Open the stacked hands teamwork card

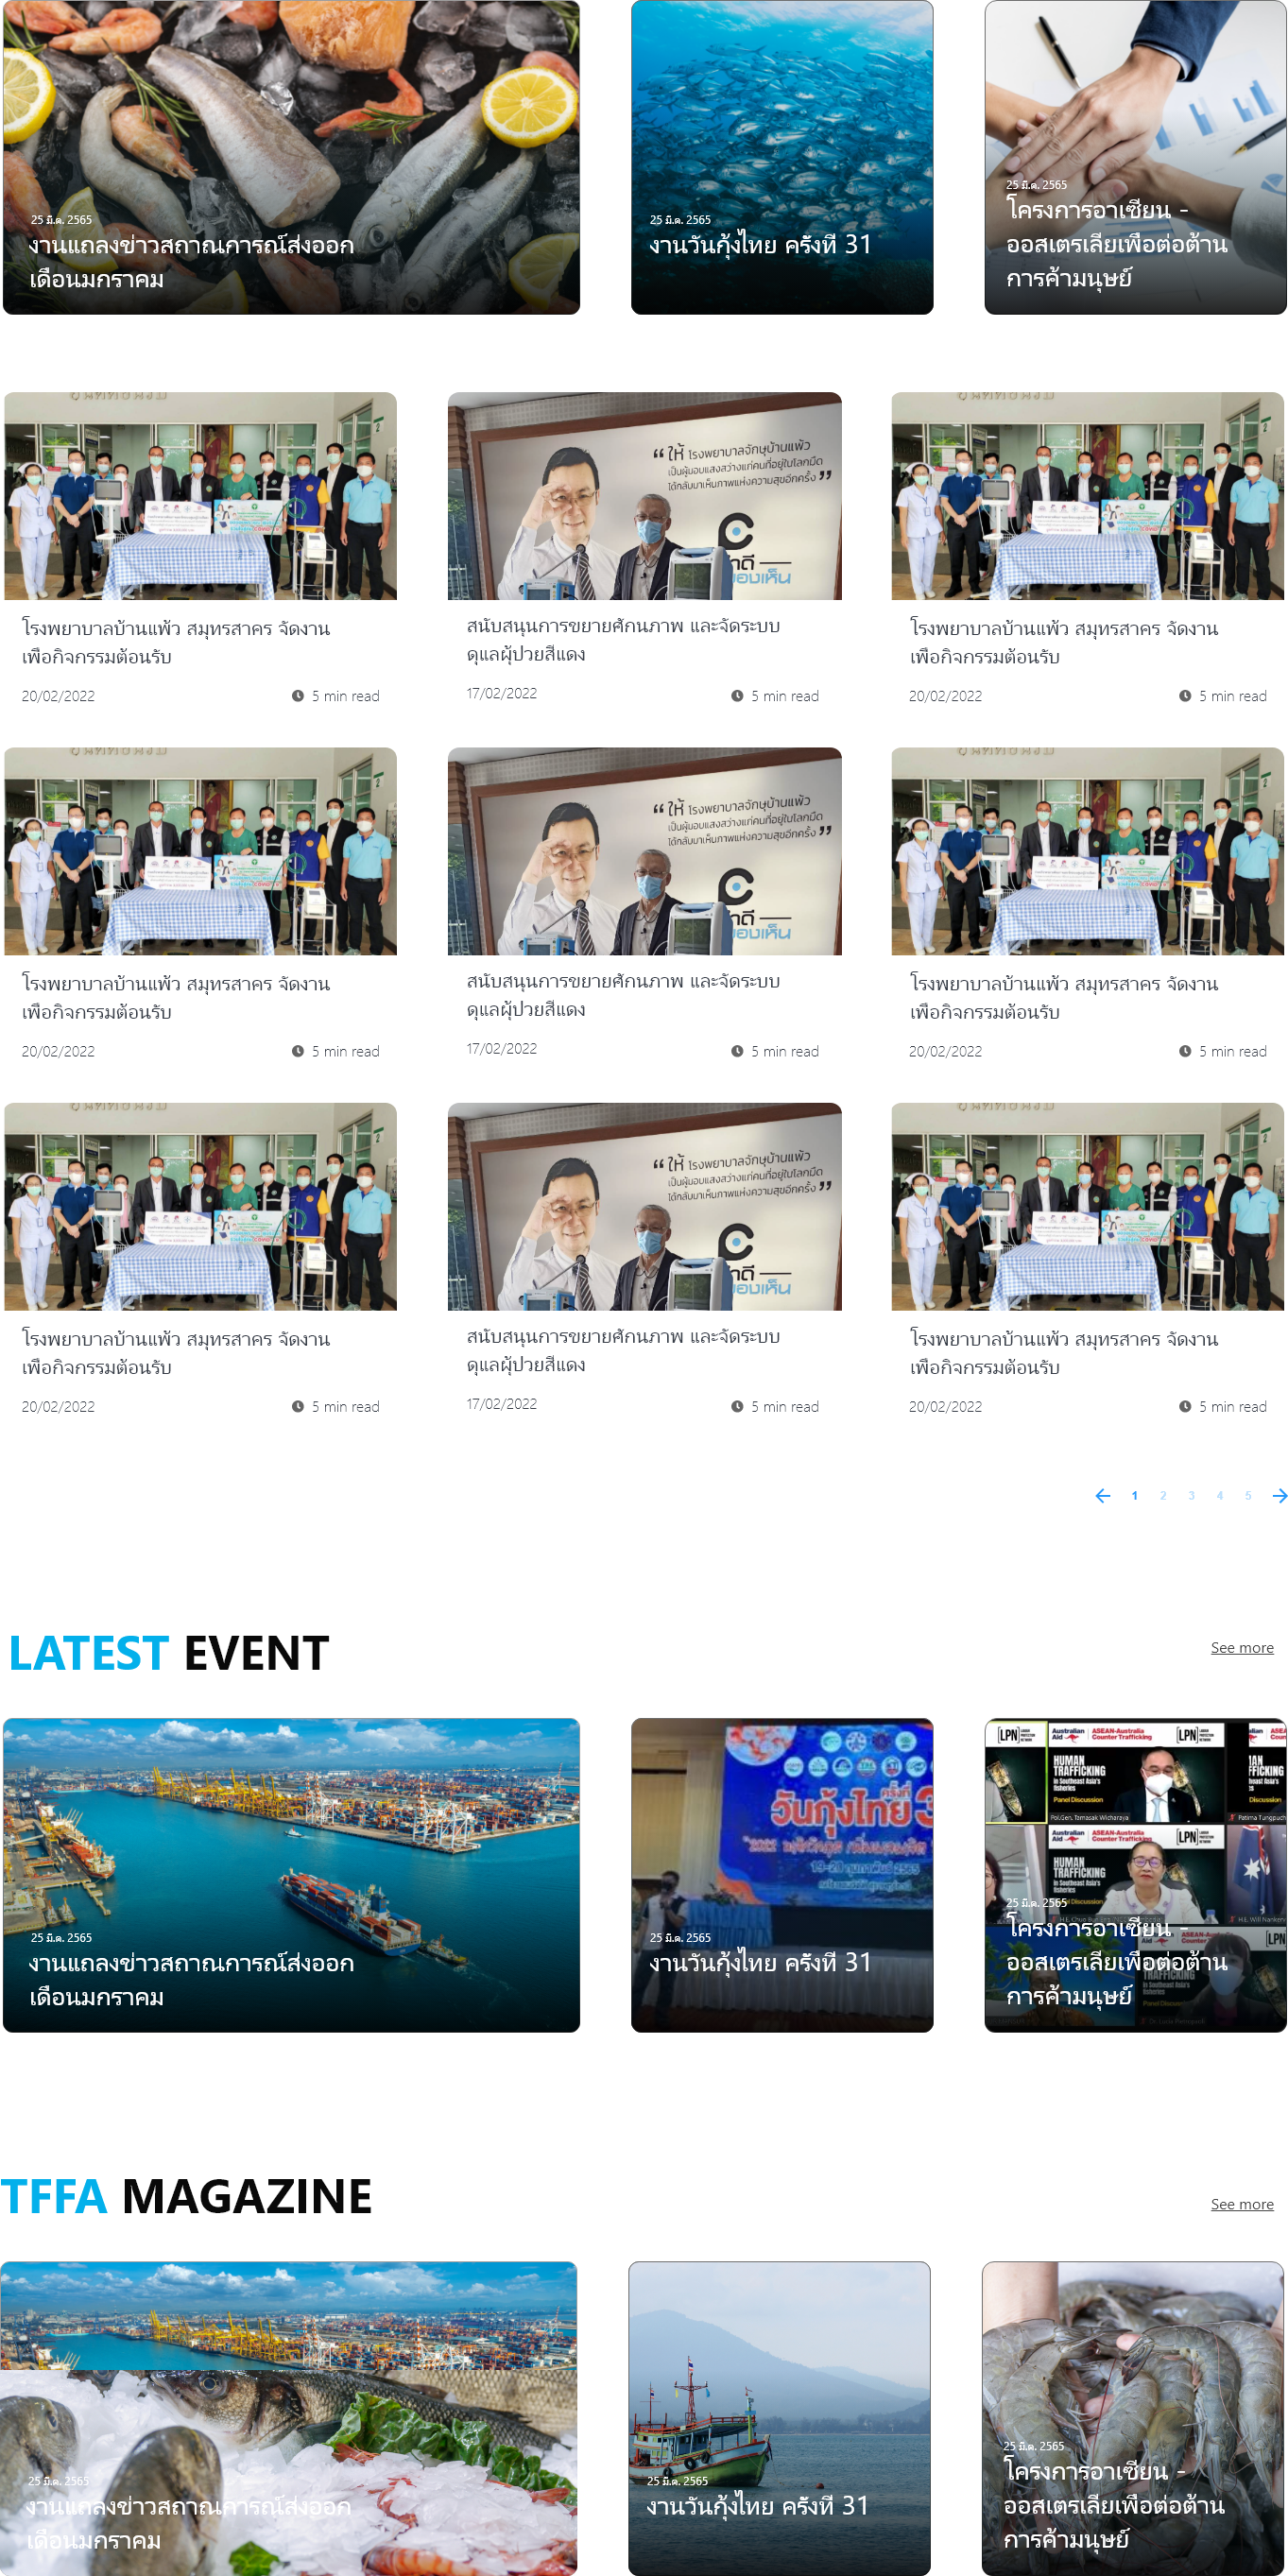point(1135,157)
